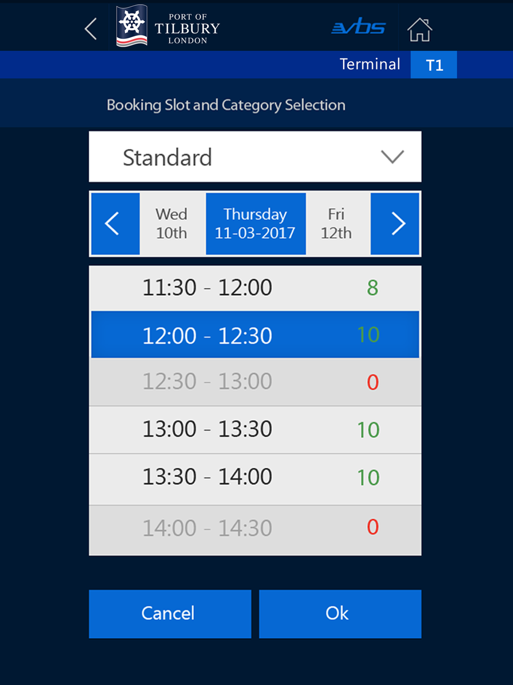513x685 pixels.
Task: Go back using the header back arrow
Action: (x=91, y=29)
